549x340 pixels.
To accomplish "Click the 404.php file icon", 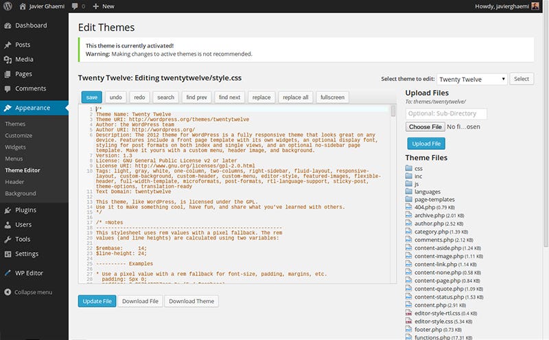I will [408, 207].
